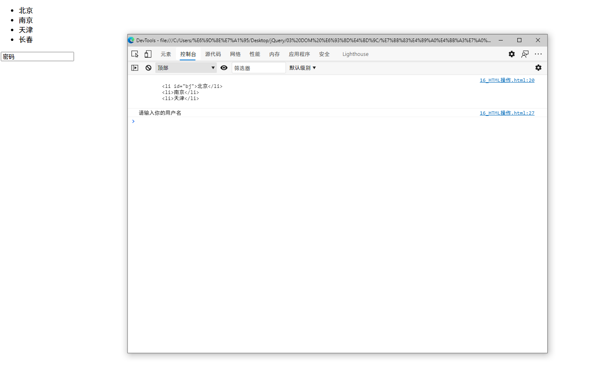This screenshot has height=367, width=595.
Task: Select the 南京 list item on the page
Action: pyautogui.click(x=26, y=20)
